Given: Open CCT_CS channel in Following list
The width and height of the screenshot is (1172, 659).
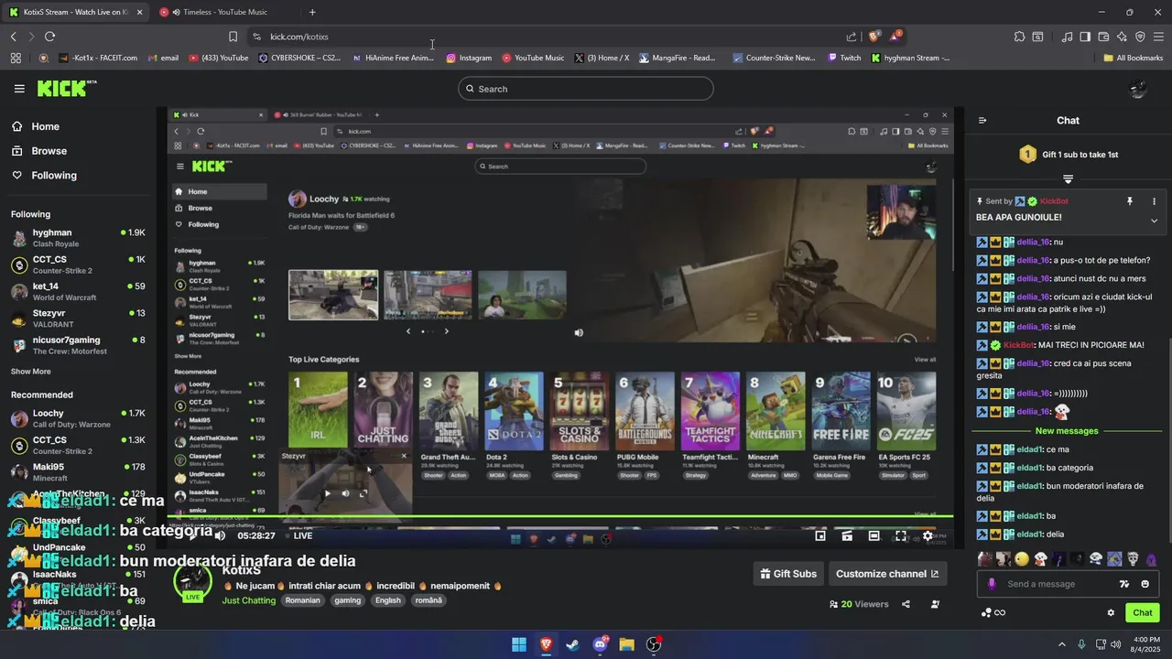Looking at the screenshot, I should point(78,265).
